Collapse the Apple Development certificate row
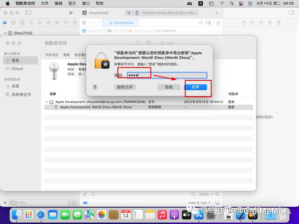 click(46, 102)
